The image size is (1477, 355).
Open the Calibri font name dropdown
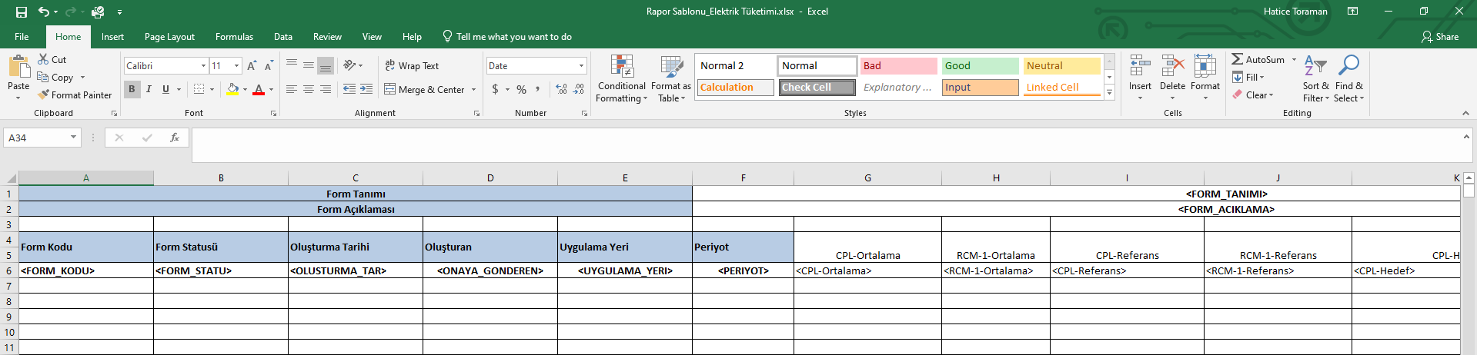tap(203, 66)
